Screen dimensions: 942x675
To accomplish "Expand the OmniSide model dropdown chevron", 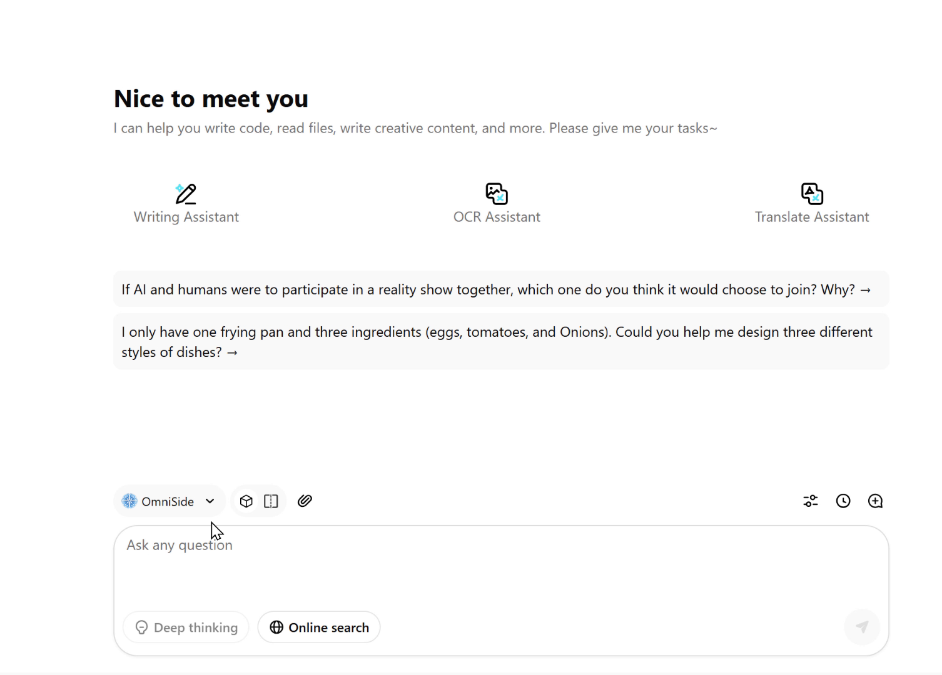I will coord(210,501).
